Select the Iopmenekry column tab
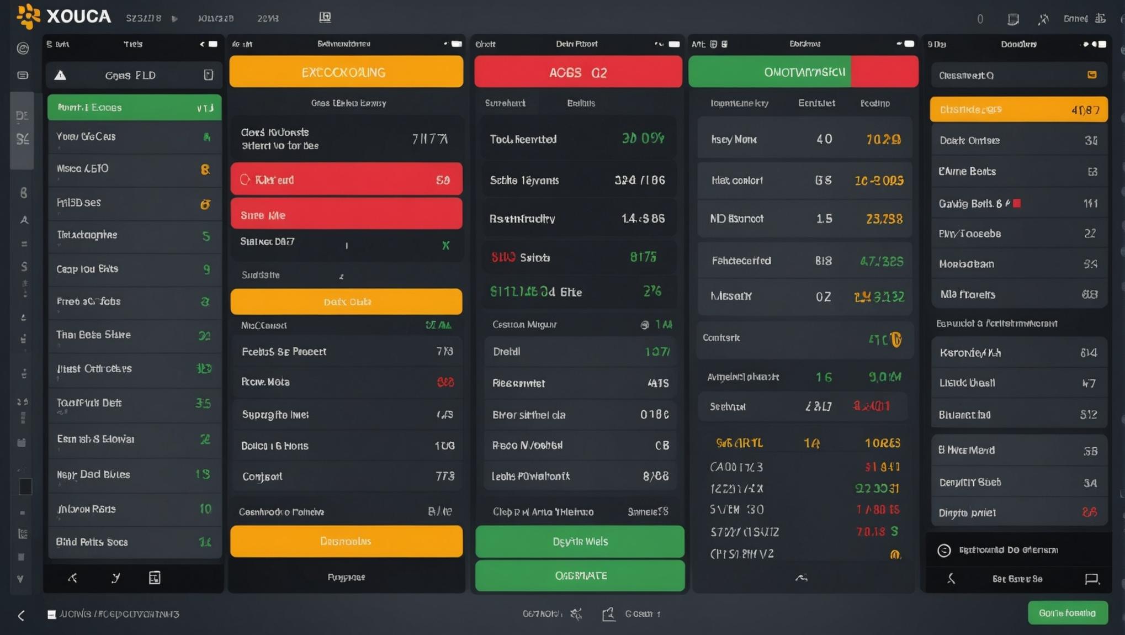 (739, 103)
